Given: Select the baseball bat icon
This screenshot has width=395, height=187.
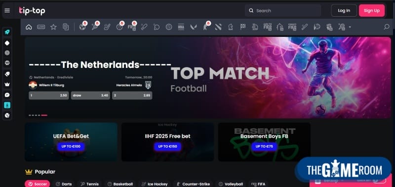Looking at the screenshot, I should (305, 27).
